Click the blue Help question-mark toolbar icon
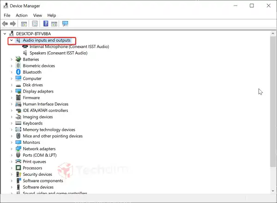 pyautogui.click(x=46, y=24)
